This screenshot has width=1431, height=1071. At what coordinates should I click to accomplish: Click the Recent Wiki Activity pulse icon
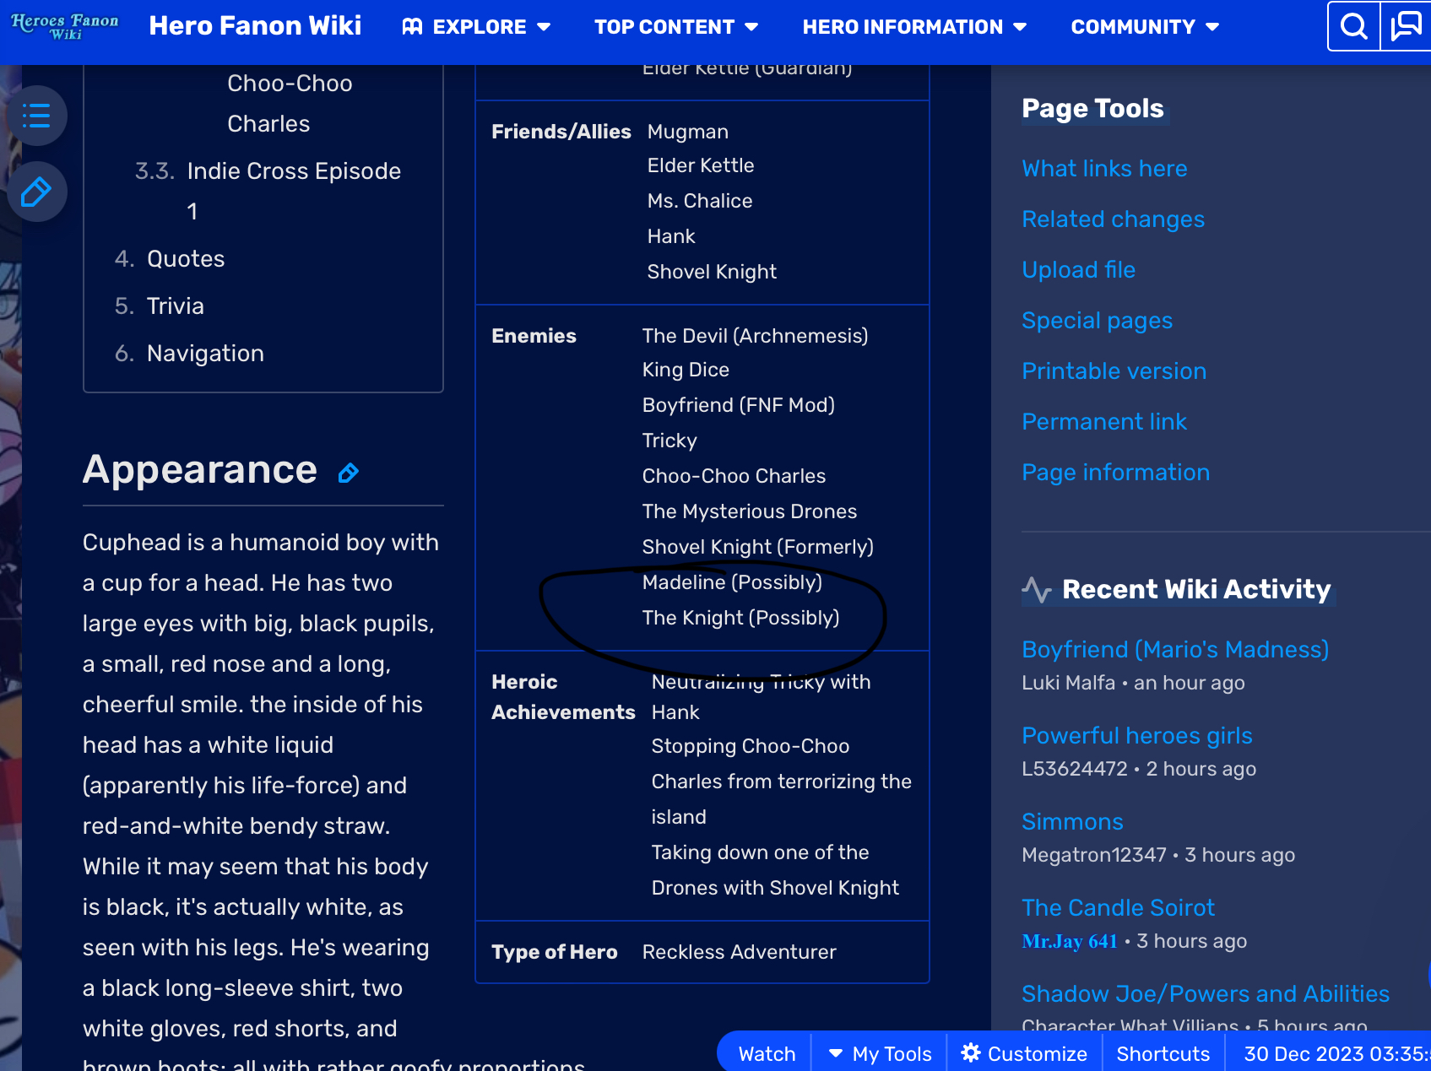pos(1037,589)
